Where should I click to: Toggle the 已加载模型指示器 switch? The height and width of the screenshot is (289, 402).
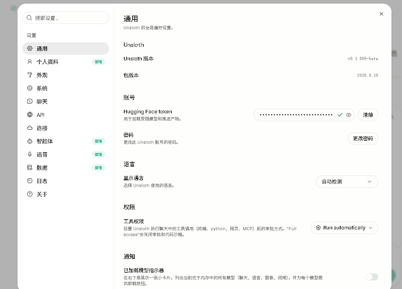point(372,277)
